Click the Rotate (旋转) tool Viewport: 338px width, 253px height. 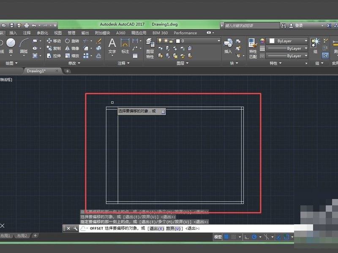pos(72,40)
